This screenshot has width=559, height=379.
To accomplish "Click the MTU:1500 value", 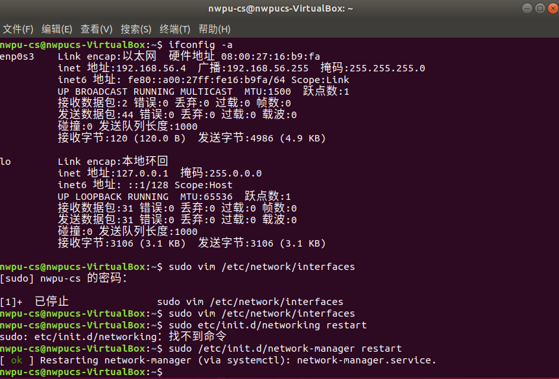I will tap(267, 92).
